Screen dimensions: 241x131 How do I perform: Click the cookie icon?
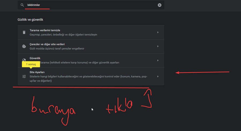click(x=24, y=46)
